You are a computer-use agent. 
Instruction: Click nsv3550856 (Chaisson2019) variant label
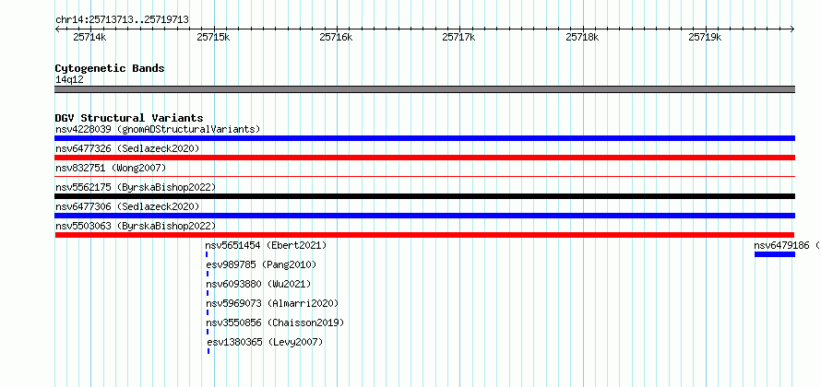[275, 322]
